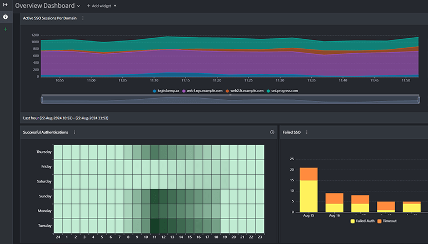
Task: Select Sunday 11 o'clock heatmap cell
Action: pos(155,196)
